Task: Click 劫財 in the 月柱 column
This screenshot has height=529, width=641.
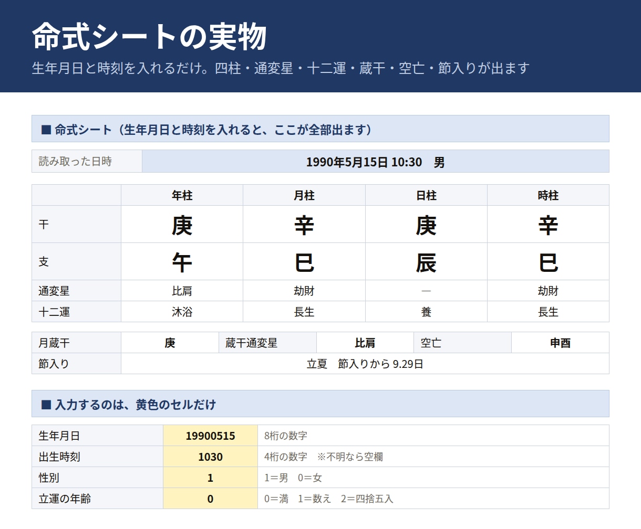Action: [x=304, y=291]
